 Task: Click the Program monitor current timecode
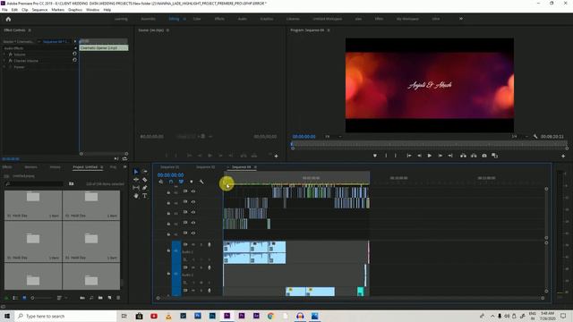pos(304,137)
